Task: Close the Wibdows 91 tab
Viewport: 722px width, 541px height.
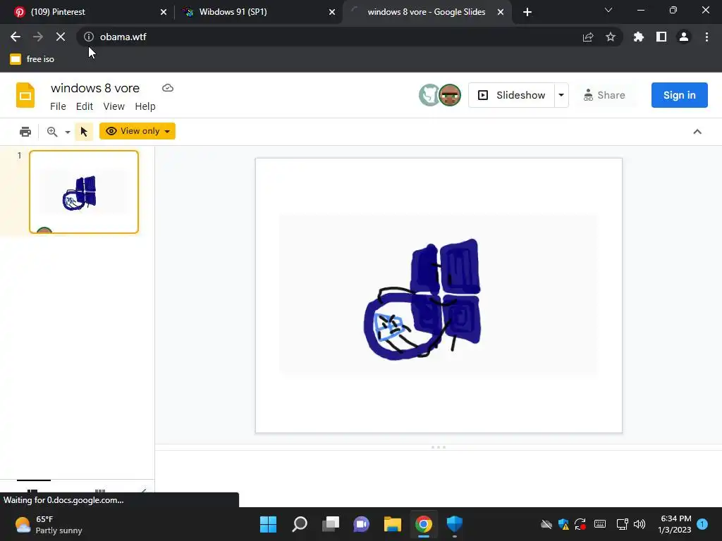Action: pos(332,12)
